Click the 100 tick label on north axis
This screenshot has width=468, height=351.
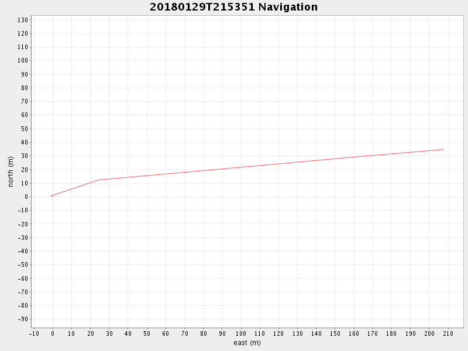(23, 61)
